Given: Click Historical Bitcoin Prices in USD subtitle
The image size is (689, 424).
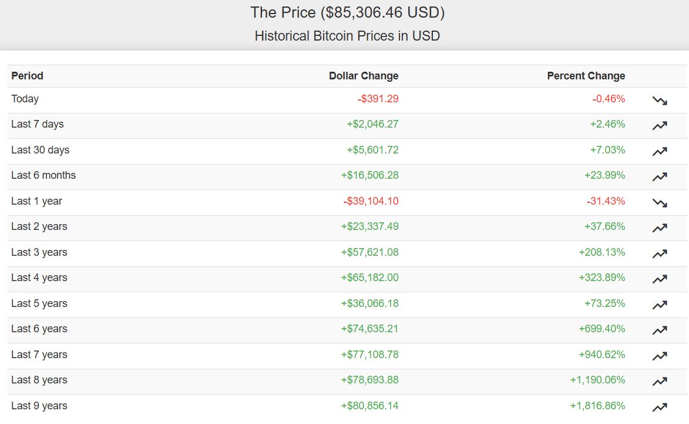Looking at the screenshot, I should coord(347,36).
